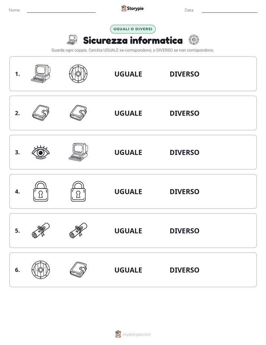This screenshot has height=345, width=266.
Task: Click the round shield icon in row 1
Action: [78, 74]
